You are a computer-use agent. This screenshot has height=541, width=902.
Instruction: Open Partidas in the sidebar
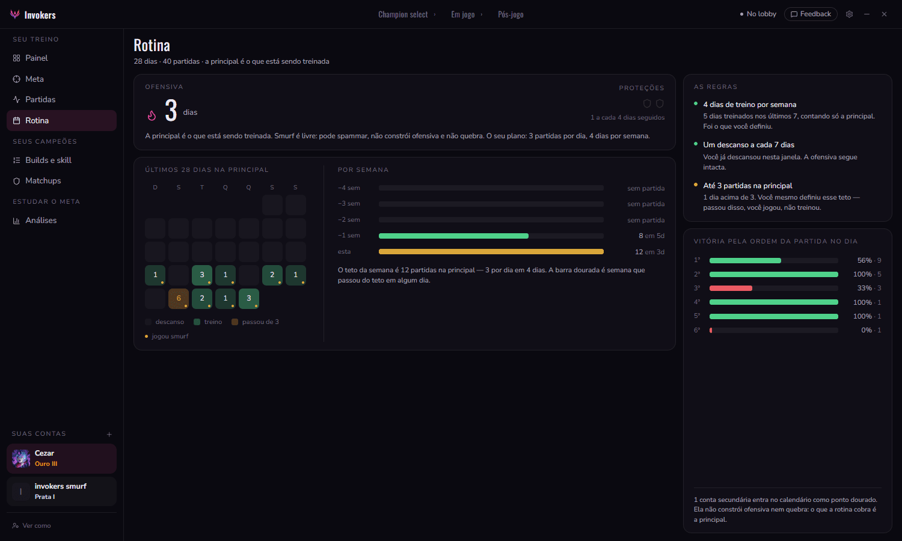pyautogui.click(x=61, y=99)
